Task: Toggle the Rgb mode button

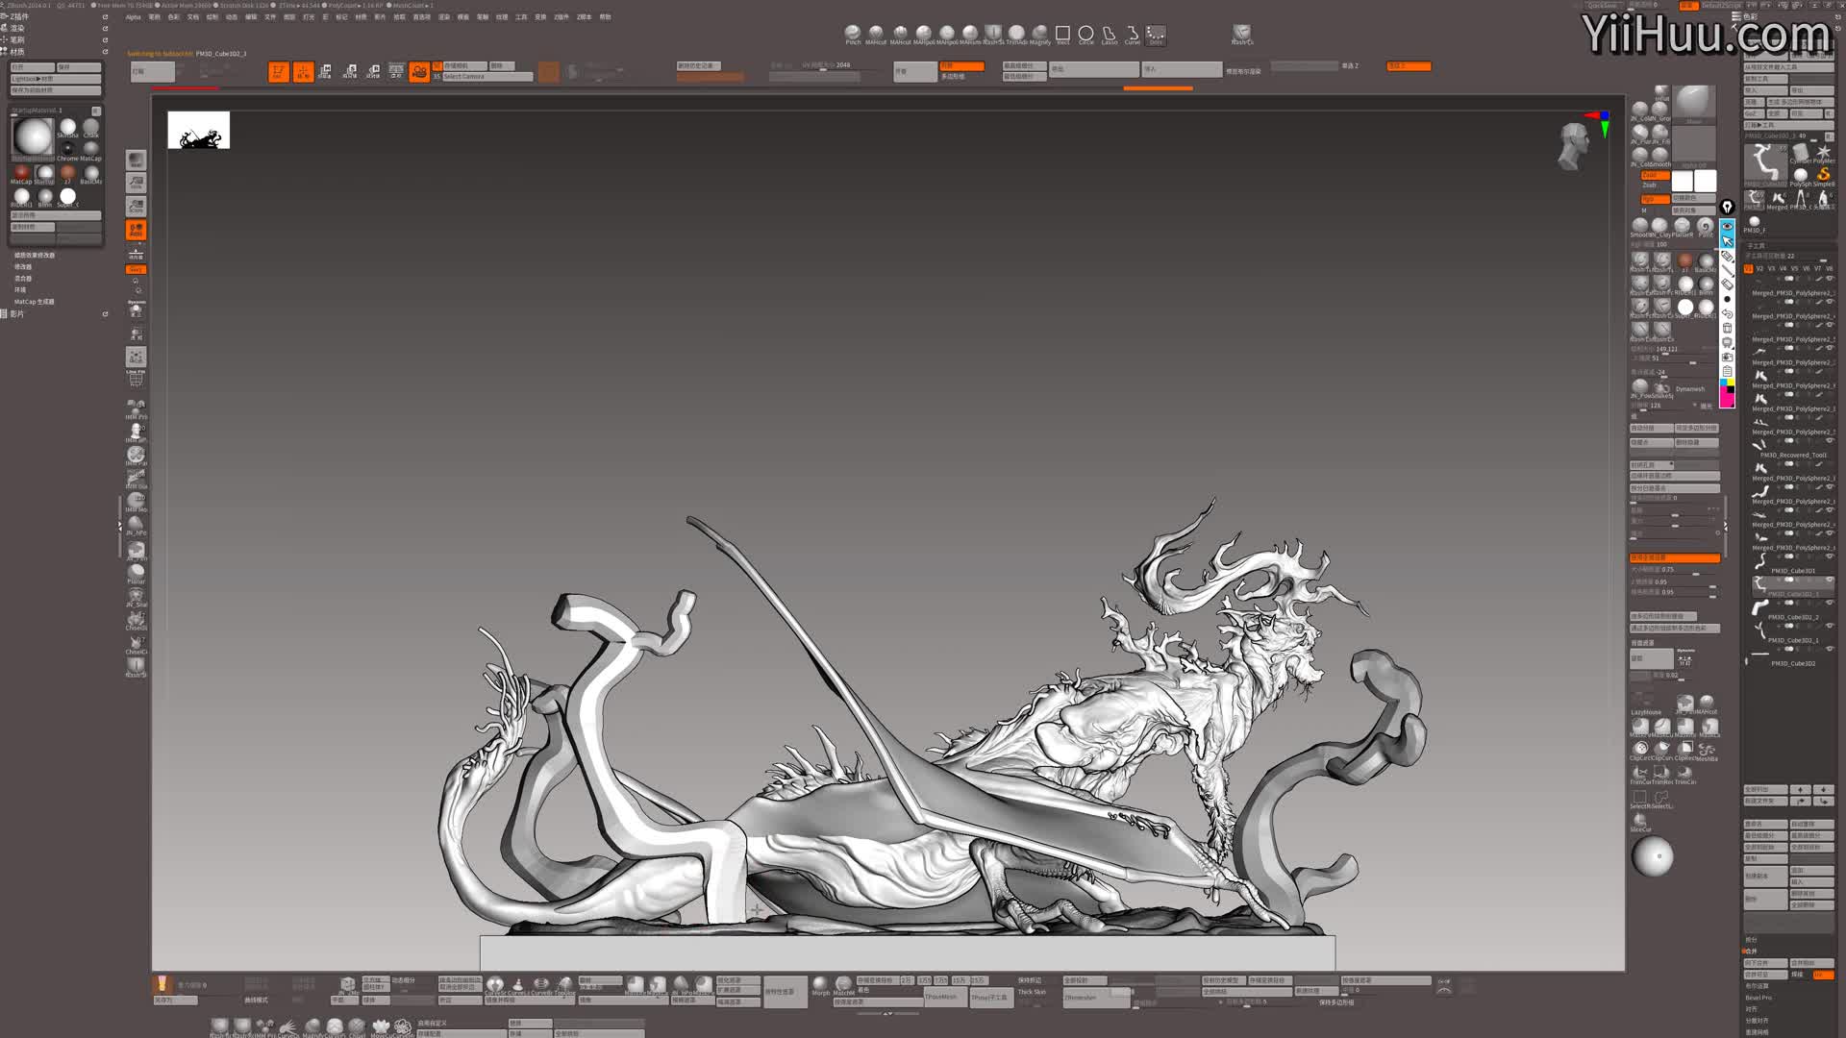Action: [1653, 199]
